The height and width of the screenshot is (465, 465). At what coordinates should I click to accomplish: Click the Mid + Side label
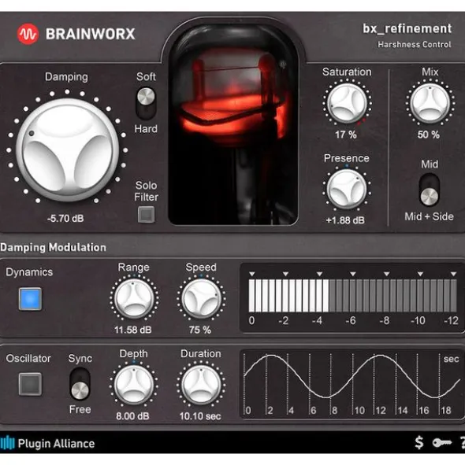(429, 216)
